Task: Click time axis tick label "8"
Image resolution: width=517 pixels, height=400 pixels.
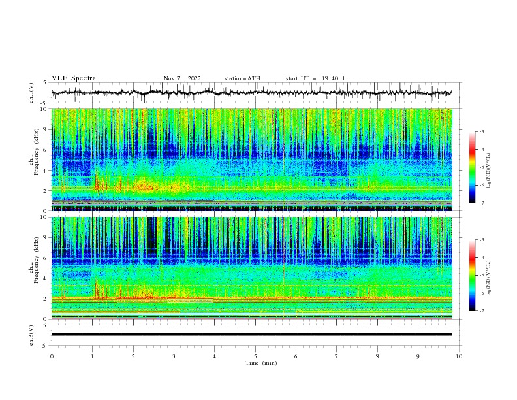Action: pyautogui.click(x=377, y=356)
